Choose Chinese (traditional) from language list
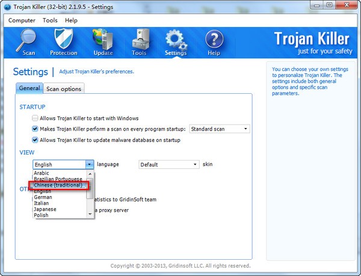Screen dimensions: 361x276 point(58,185)
